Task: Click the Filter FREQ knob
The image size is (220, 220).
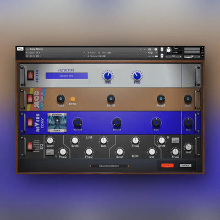Action: point(108,75)
